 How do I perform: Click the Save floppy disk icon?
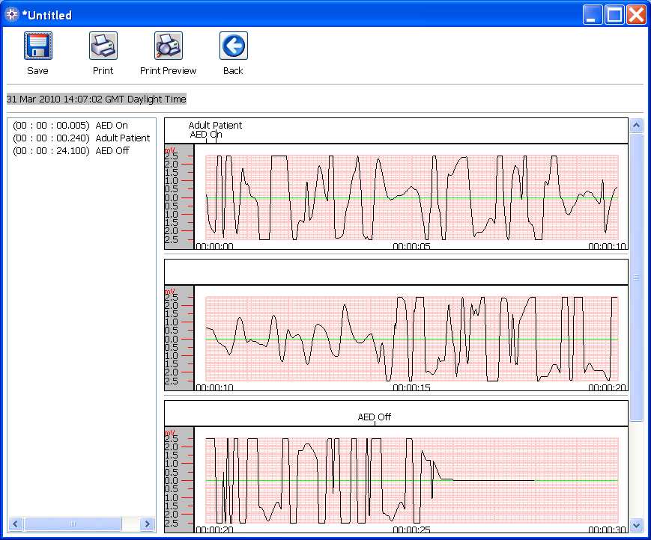37,46
